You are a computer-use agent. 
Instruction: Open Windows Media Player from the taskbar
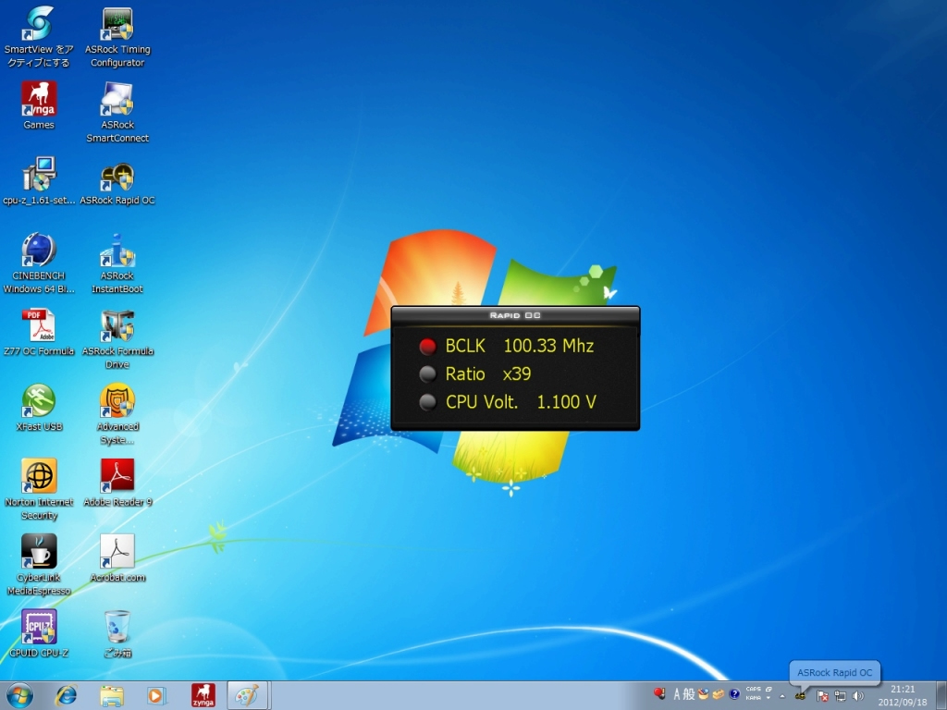click(x=155, y=696)
